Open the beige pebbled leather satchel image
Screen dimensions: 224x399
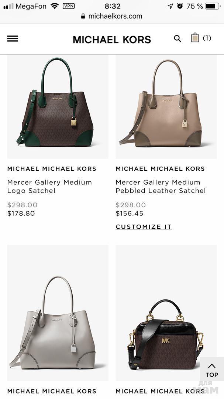166,107
